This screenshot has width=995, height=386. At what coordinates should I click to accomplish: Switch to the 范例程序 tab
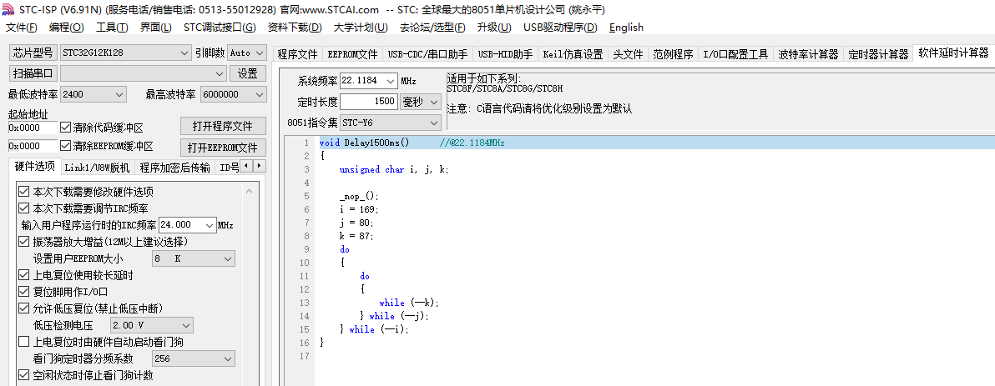[x=674, y=54]
